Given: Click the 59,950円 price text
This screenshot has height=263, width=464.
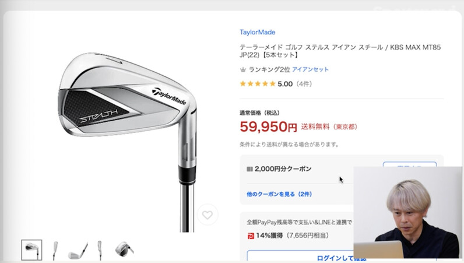Looking at the screenshot, I should 268,127.
